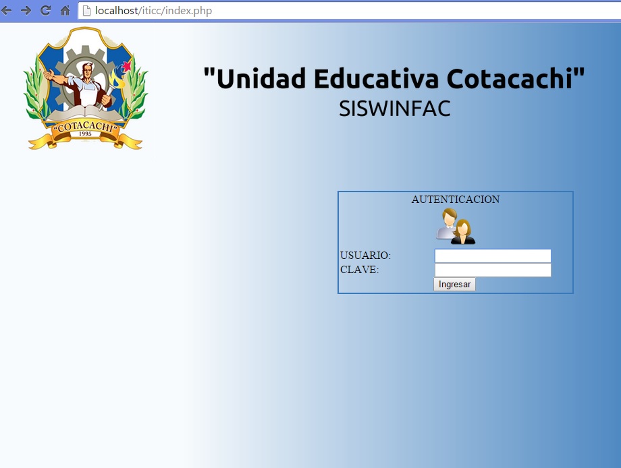This screenshot has height=468, width=621.
Task: Click the CLAVE: label
Action: tap(360, 270)
